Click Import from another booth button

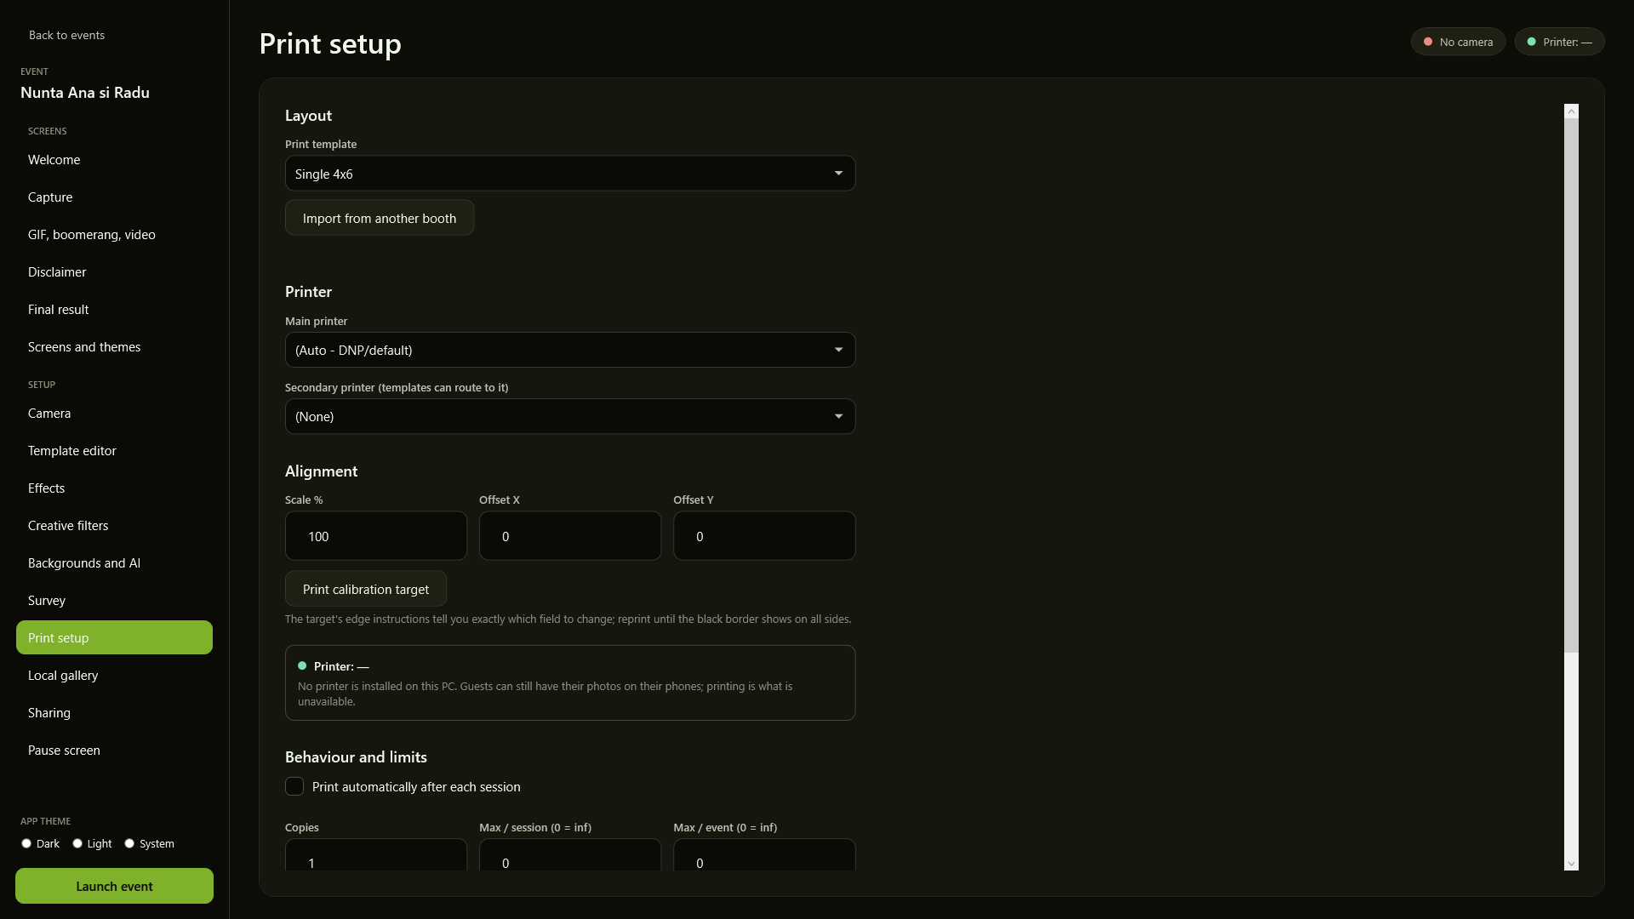(x=380, y=218)
